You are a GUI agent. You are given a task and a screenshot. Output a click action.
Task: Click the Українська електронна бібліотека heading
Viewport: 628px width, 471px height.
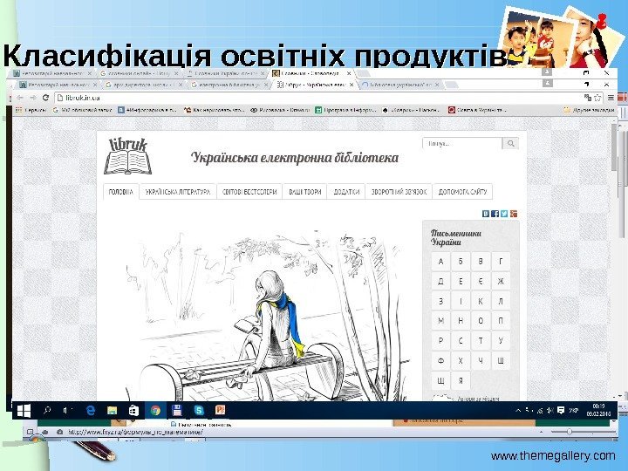click(295, 158)
